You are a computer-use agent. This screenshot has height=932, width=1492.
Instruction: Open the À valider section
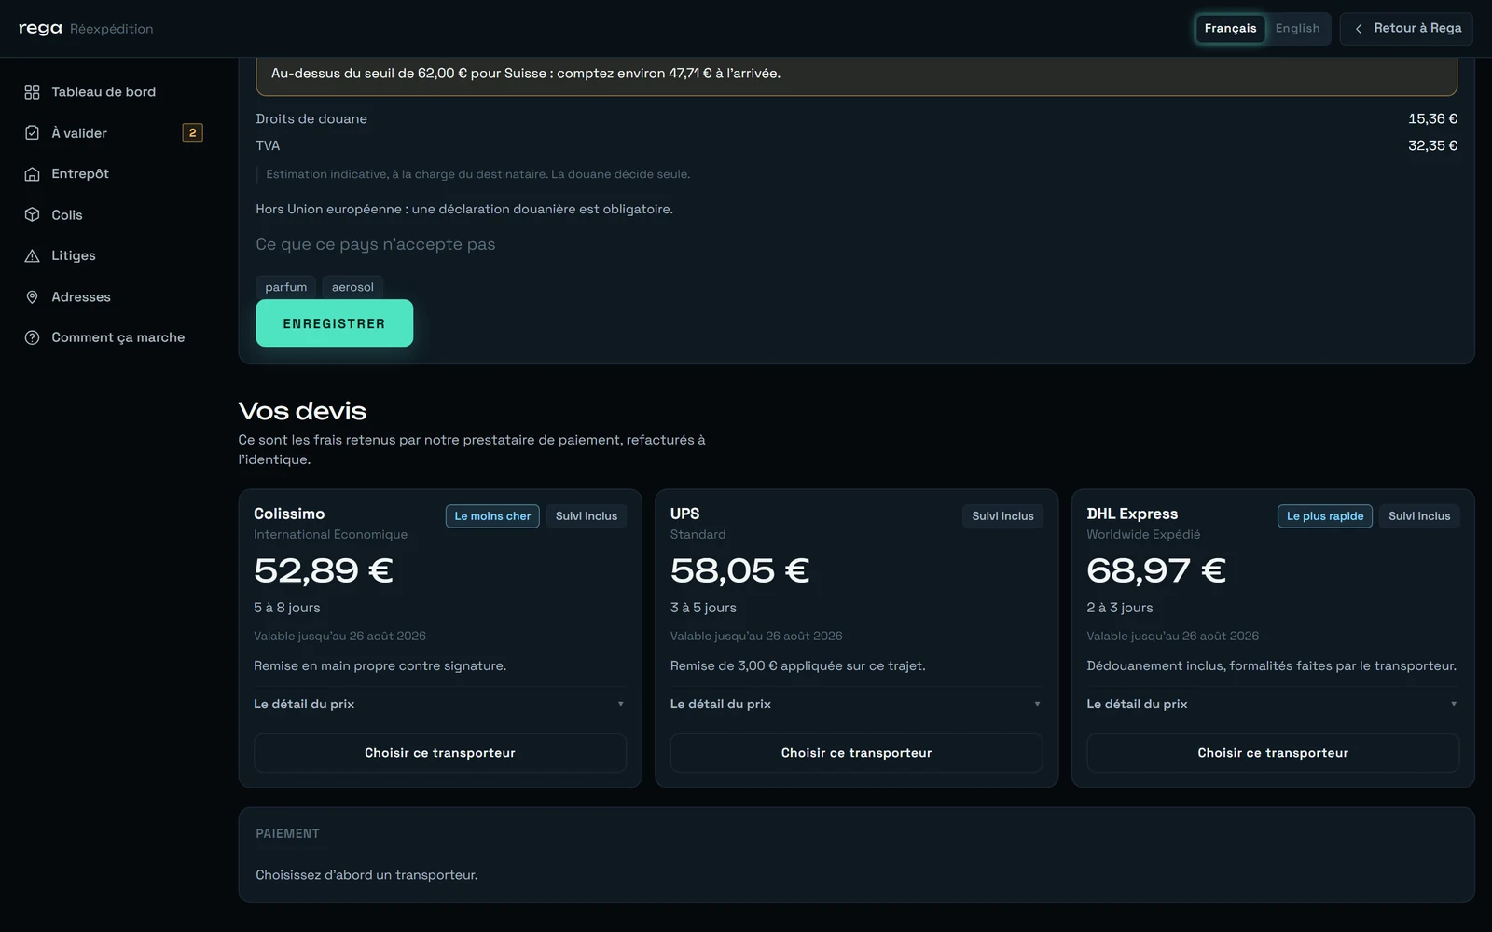click(114, 133)
